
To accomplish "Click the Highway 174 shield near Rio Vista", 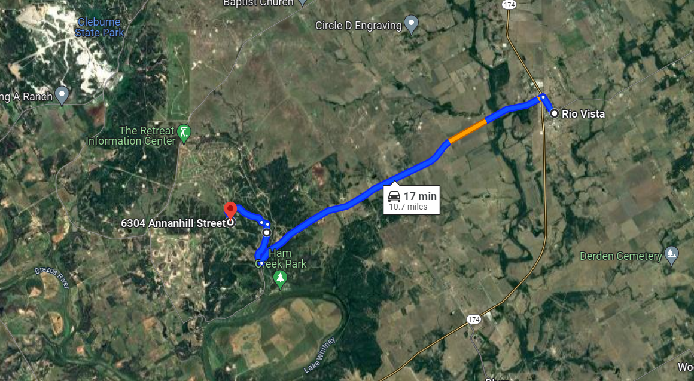I will [x=509, y=4].
